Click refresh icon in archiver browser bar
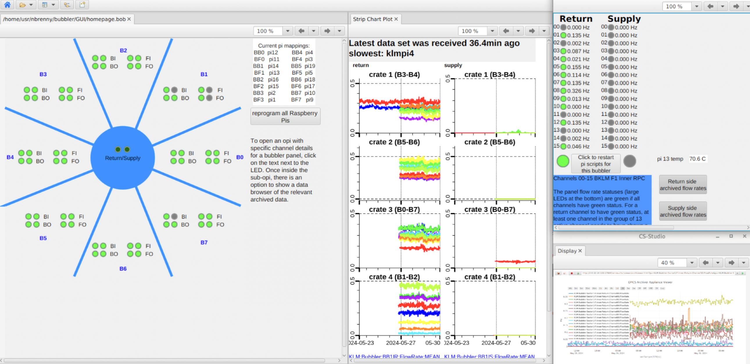 click(x=578, y=274)
